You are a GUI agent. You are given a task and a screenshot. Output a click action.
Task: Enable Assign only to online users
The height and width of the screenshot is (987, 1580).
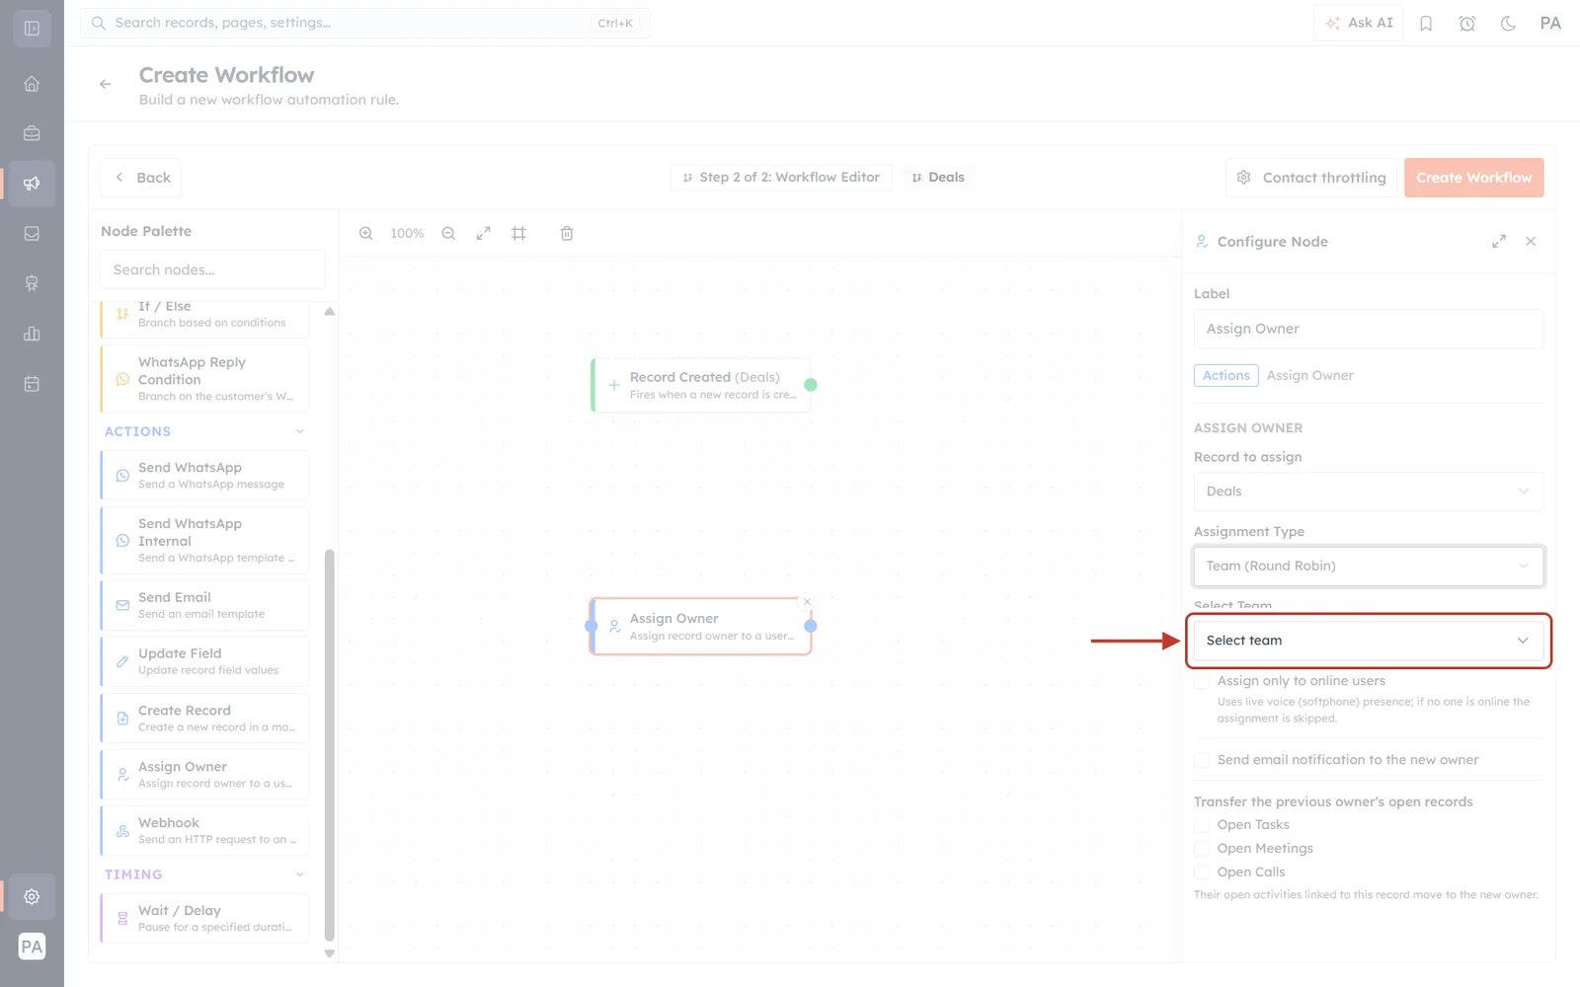tap(1202, 681)
